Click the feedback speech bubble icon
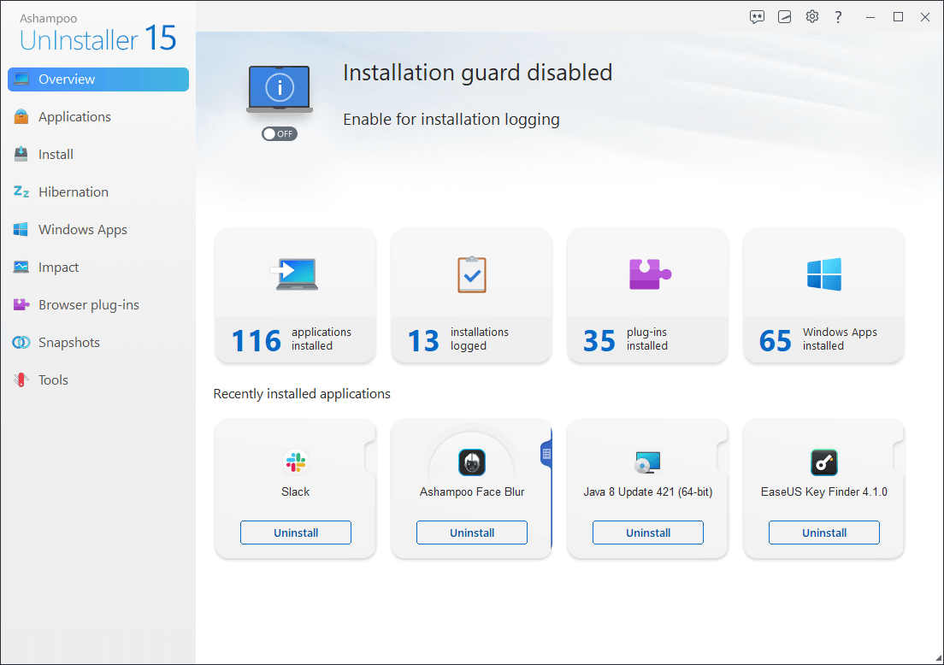944x665 pixels. click(757, 16)
